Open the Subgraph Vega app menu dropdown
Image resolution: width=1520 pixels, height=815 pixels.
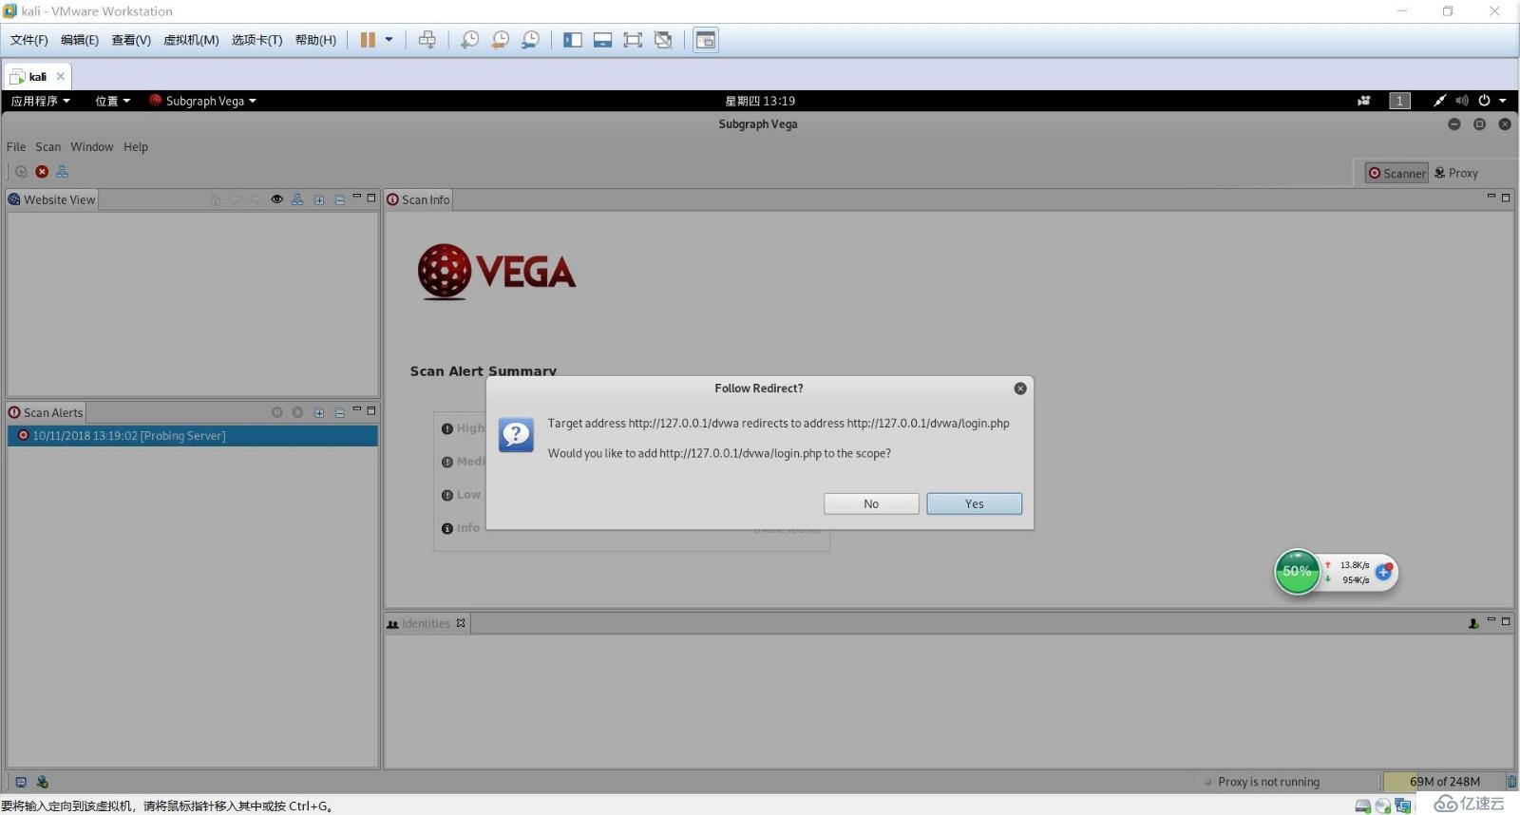pyautogui.click(x=202, y=101)
